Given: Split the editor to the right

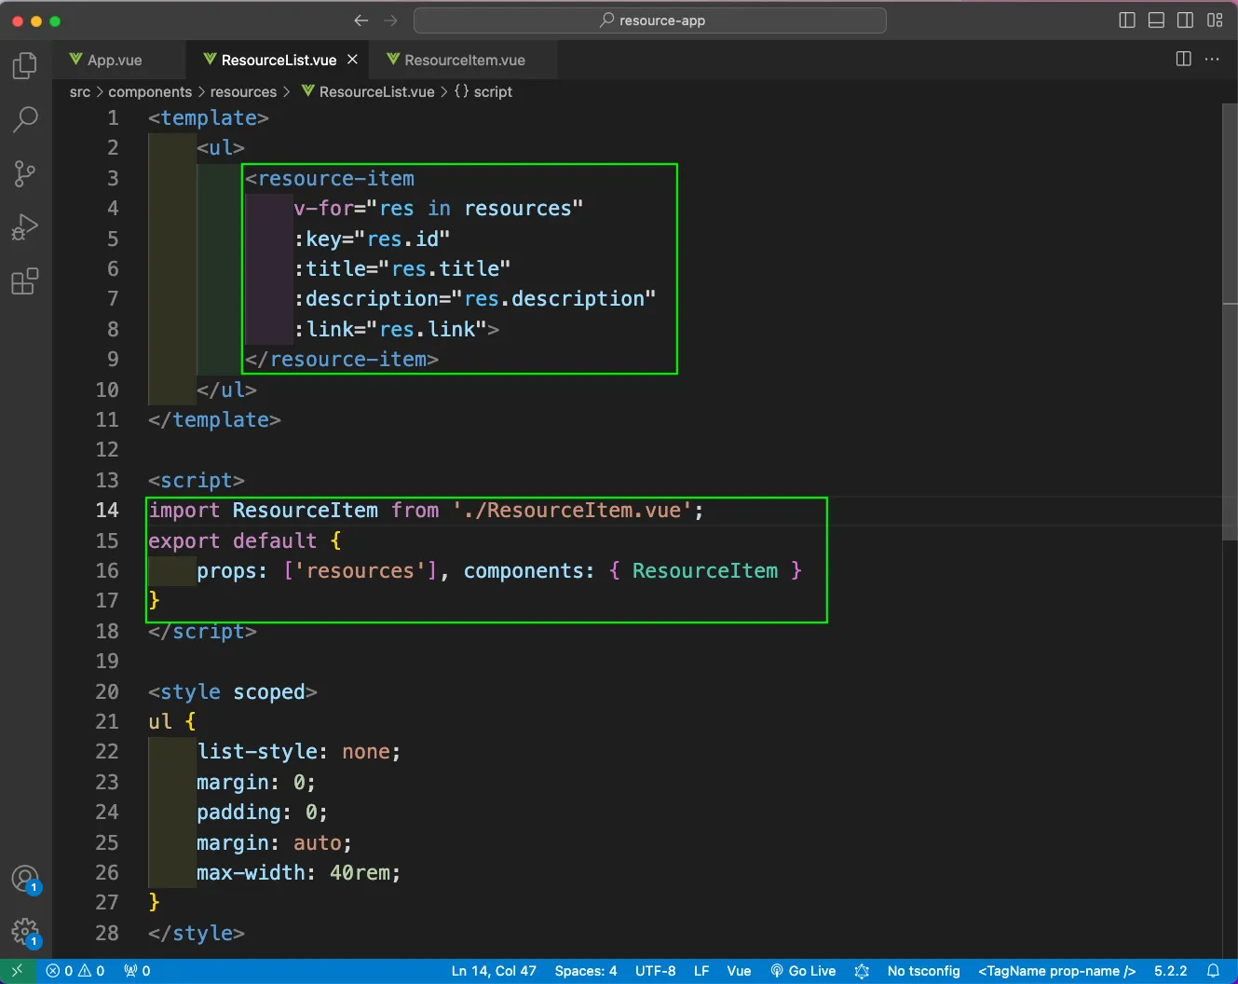Looking at the screenshot, I should pyautogui.click(x=1184, y=60).
